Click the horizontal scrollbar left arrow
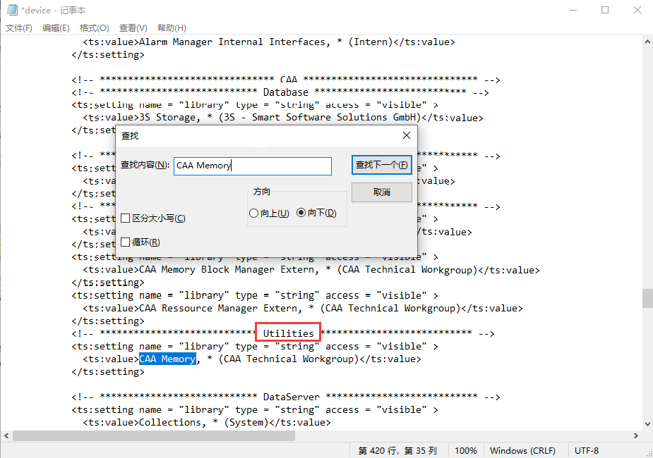The width and height of the screenshot is (653, 458). (x=6, y=435)
